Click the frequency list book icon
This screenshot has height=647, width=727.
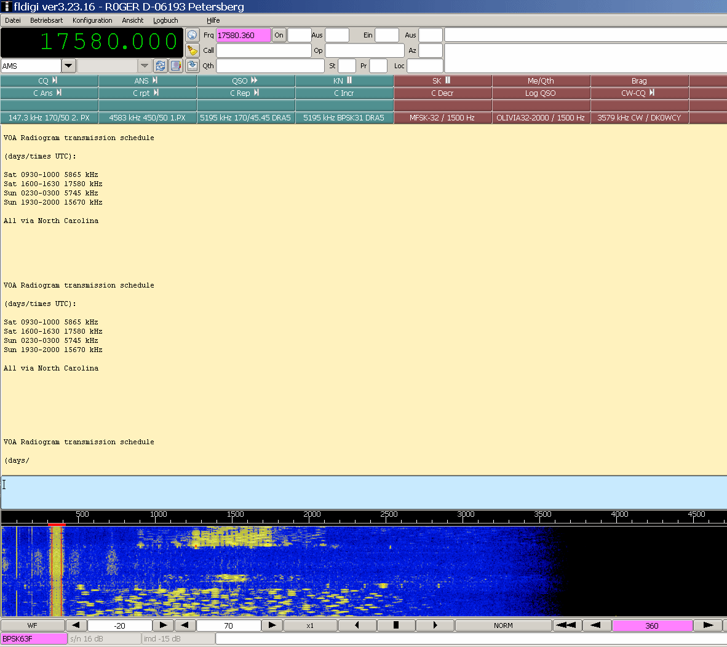point(176,66)
